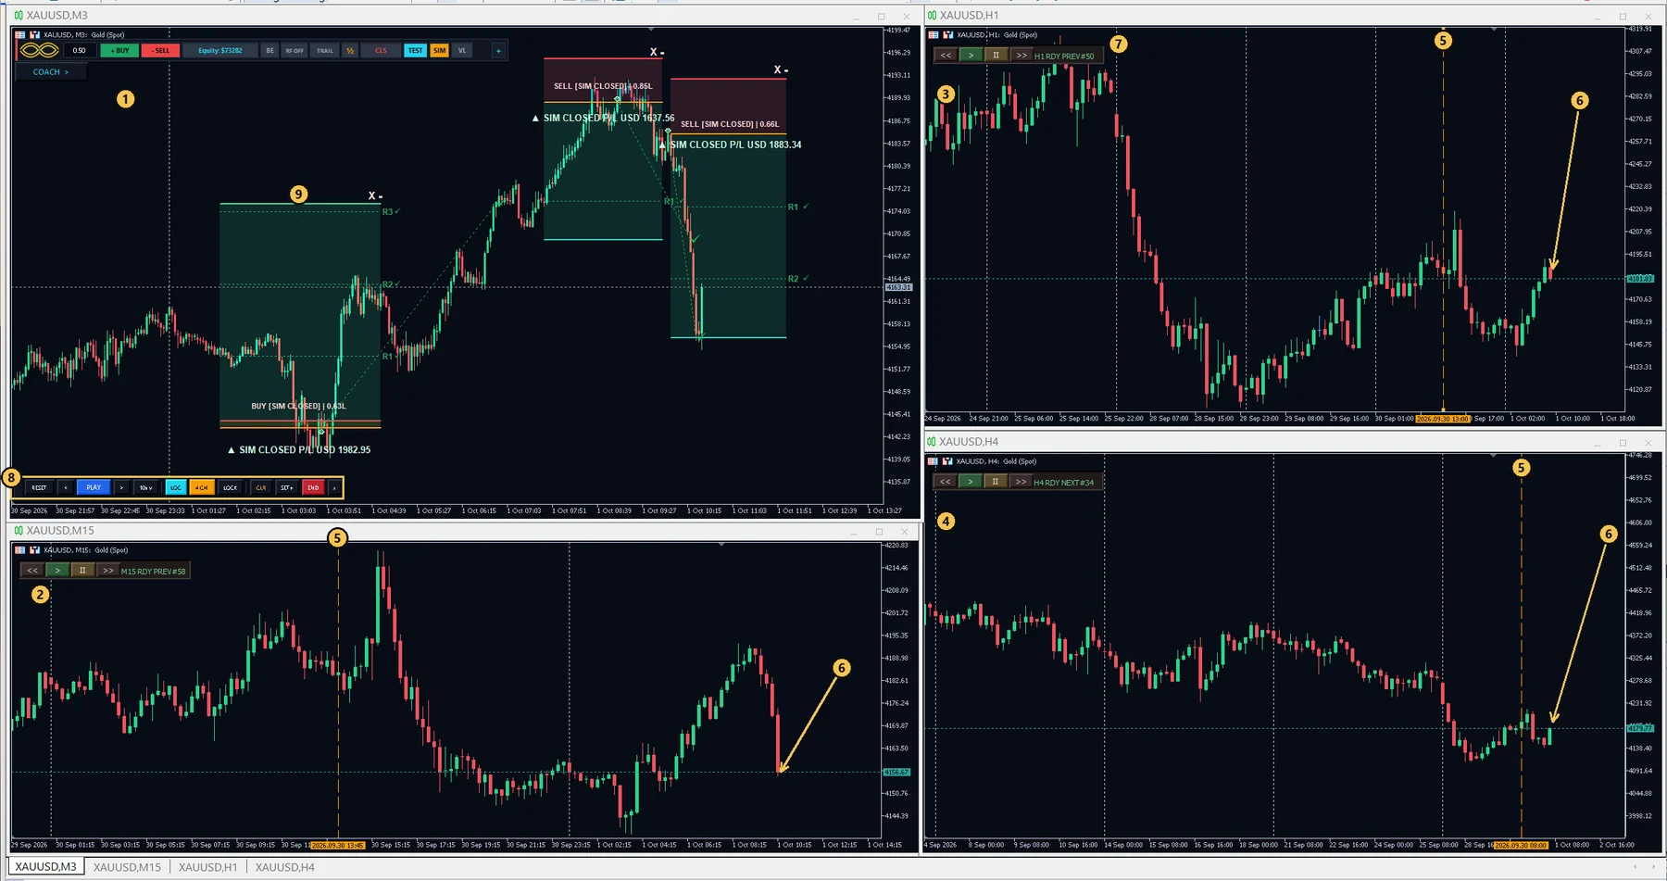Click the orange 4 CH button
The width and height of the screenshot is (1667, 881).
[x=202, y=487]
